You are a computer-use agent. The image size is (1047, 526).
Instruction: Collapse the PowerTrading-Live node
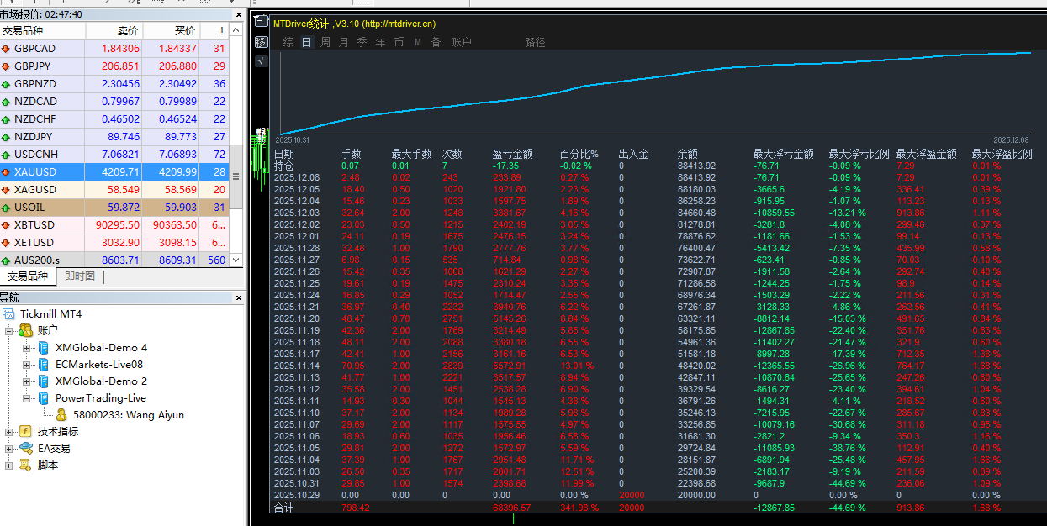pyautogui.click(x=26, y=398)
